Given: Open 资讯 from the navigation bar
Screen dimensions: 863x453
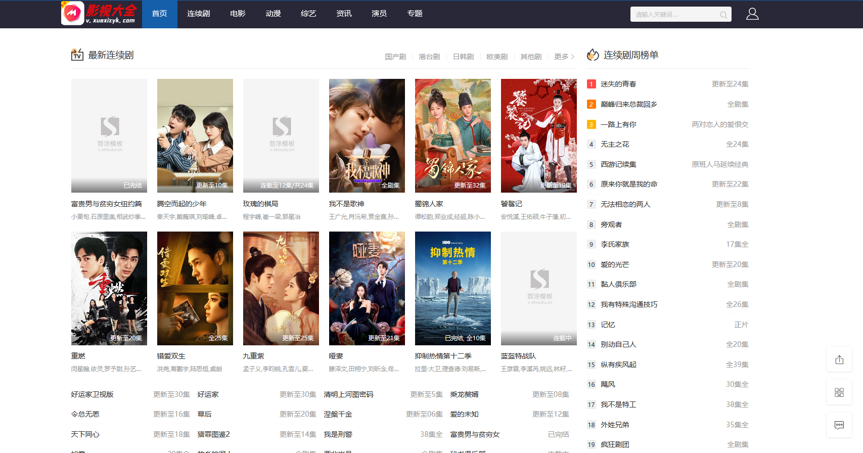Looking at the screenshot, I should pos(344,14).
